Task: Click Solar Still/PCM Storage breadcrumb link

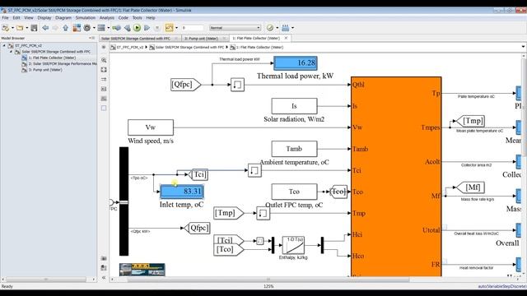Action: coord(189,48)
